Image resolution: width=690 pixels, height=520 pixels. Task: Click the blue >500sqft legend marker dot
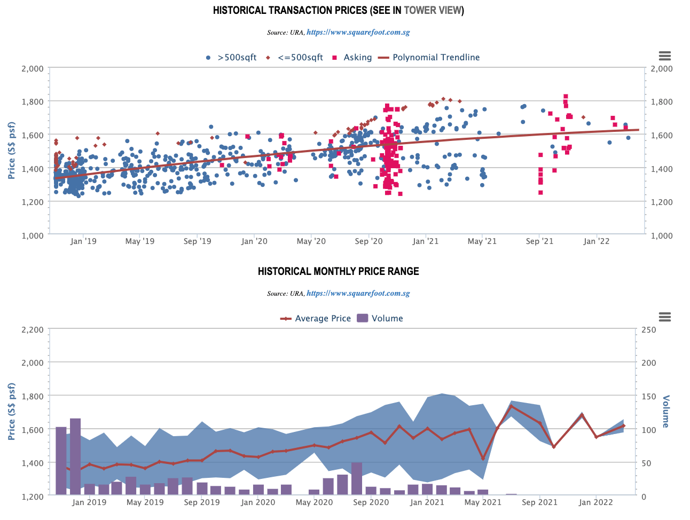click(208, 58)
